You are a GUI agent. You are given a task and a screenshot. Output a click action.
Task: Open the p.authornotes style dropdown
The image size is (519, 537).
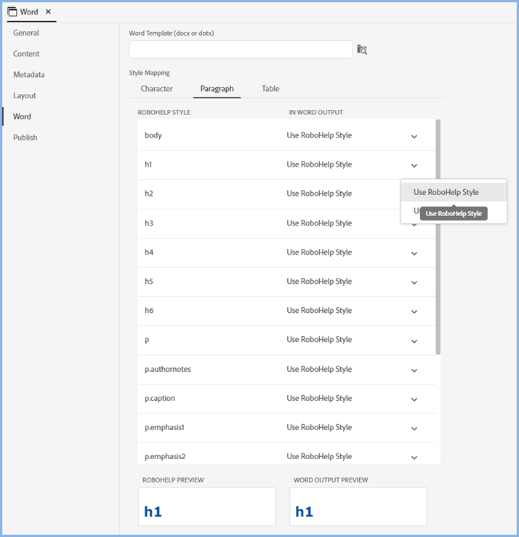tap(414, 370)
